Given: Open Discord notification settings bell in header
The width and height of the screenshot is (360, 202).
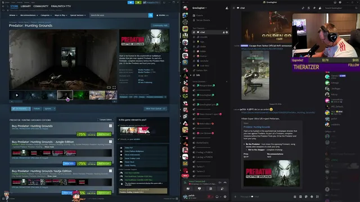Looking at the screenshot, I should (309, 8).
